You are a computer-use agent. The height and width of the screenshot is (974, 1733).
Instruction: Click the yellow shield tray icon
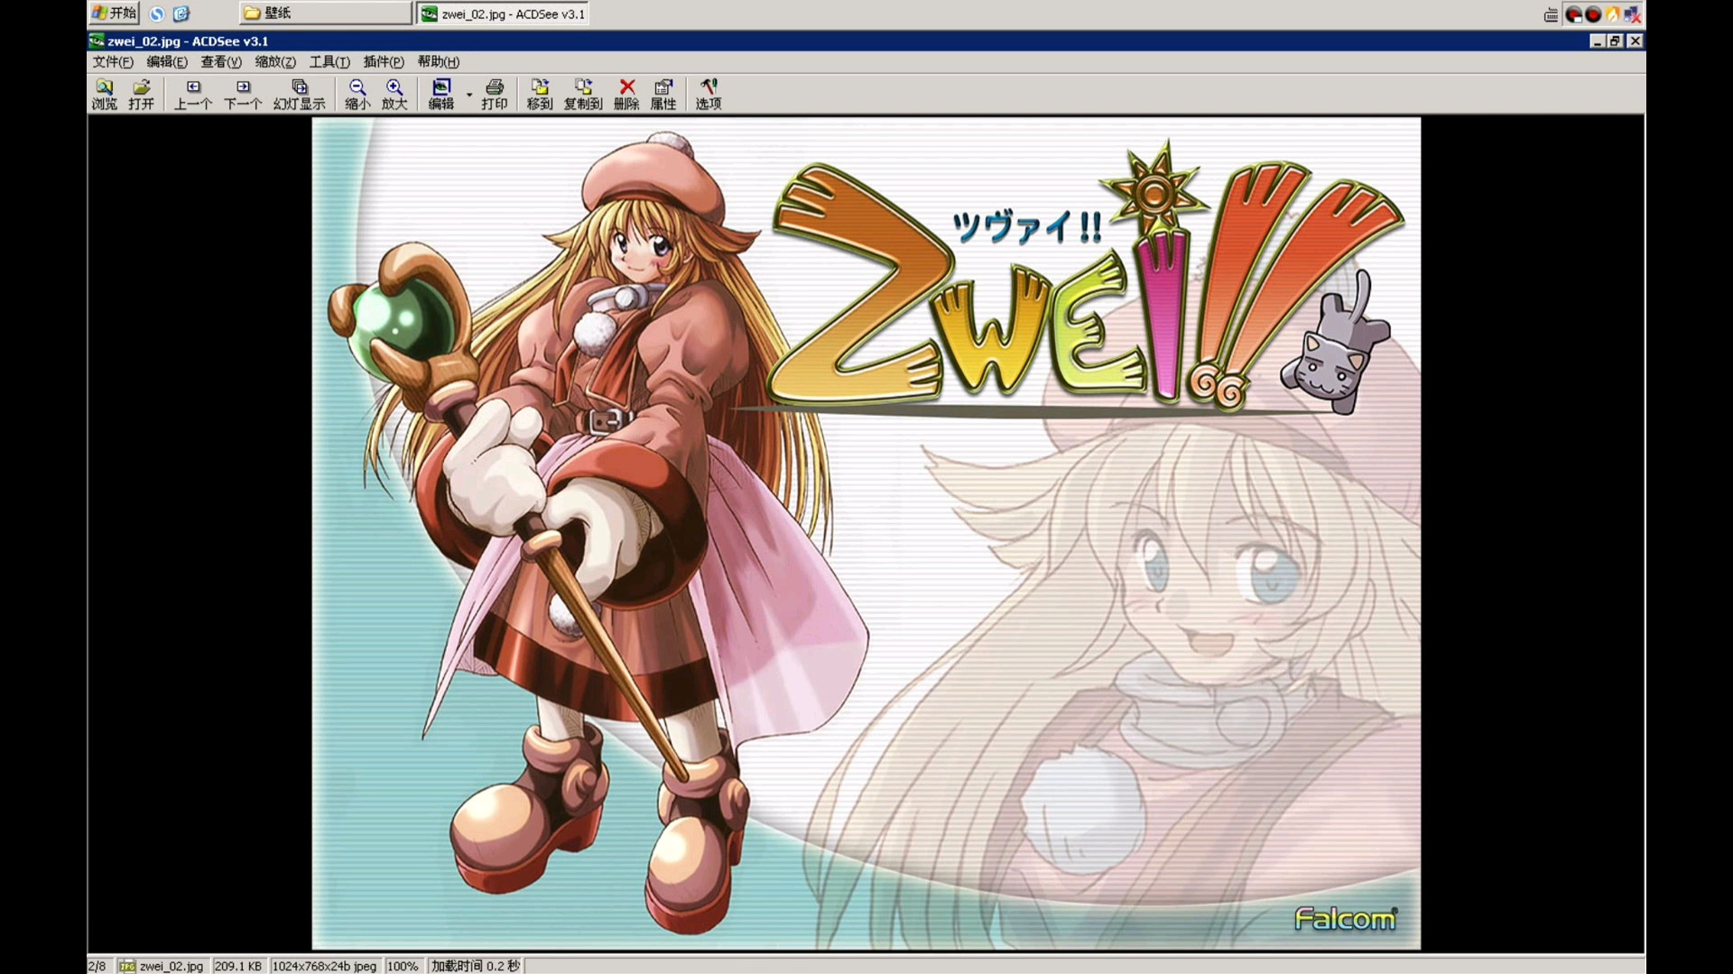1613,14
